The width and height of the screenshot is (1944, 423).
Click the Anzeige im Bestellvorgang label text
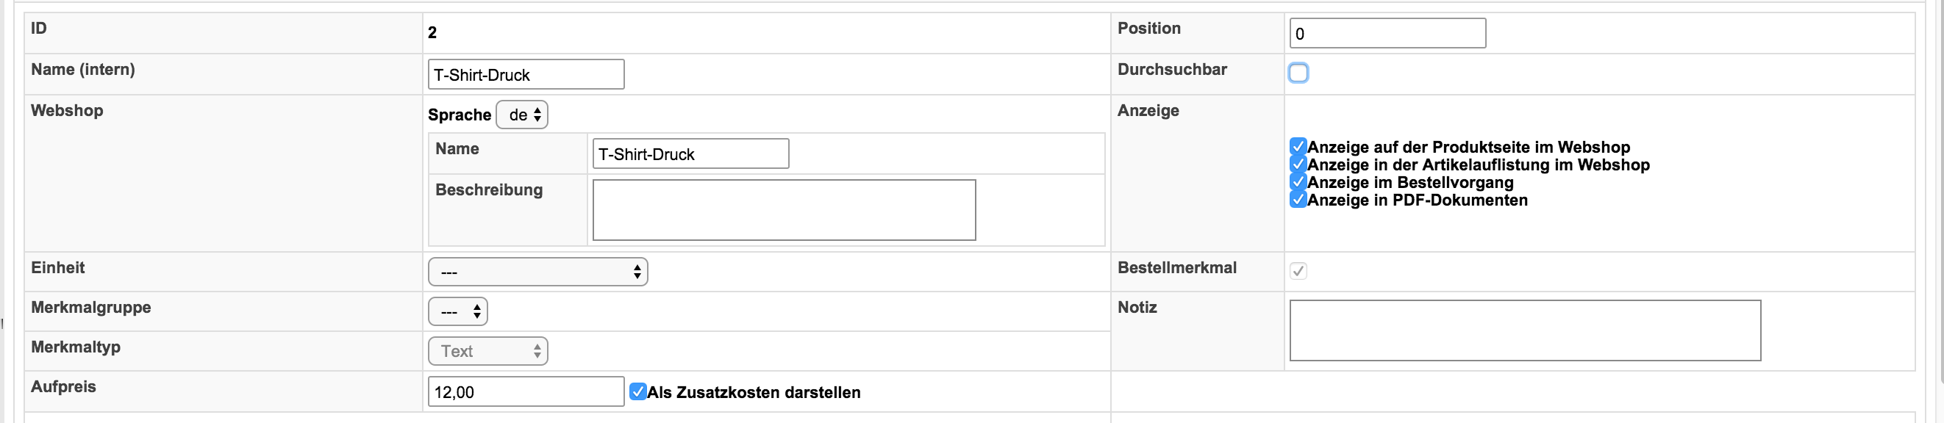pyautogui.click(x=1409, y=182)
